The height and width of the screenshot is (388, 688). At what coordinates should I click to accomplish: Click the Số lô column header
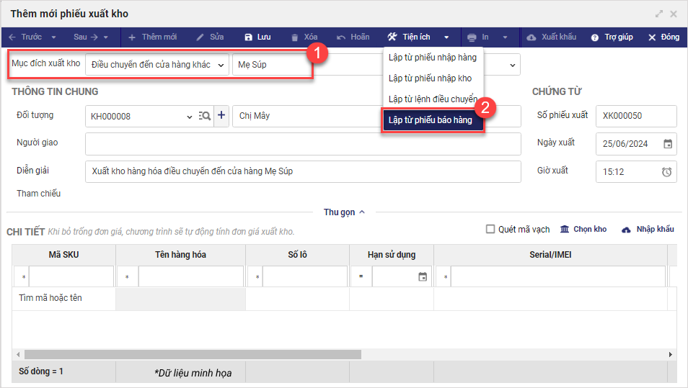298,255
